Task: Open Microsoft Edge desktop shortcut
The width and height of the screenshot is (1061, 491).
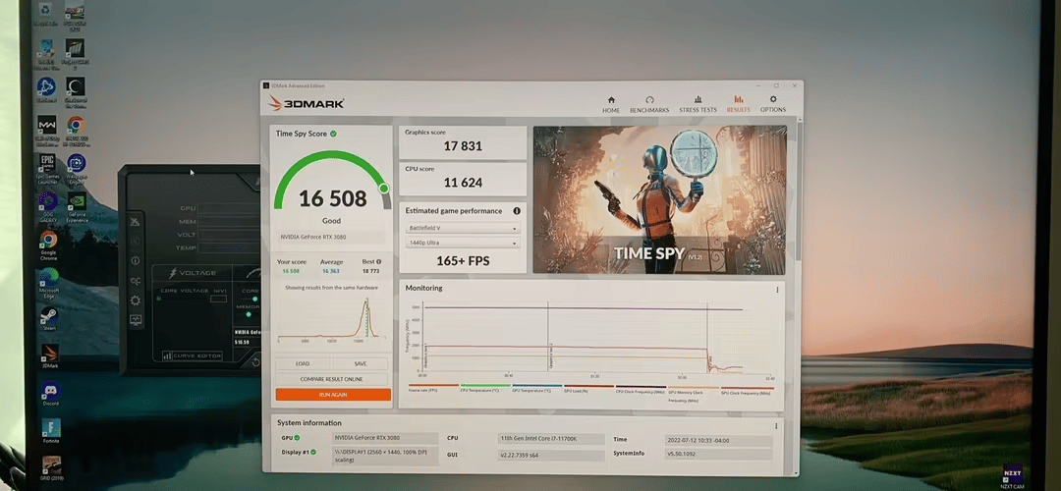Action: coord(49,283)
